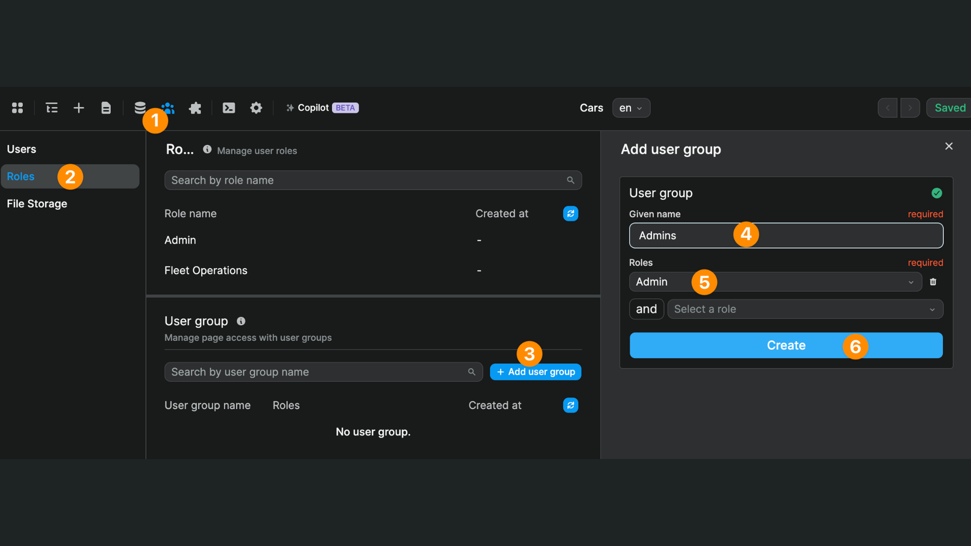Viewport: 971px width, 546px height.
Task: Open the terminal console icon
Action: coord(229,108)
